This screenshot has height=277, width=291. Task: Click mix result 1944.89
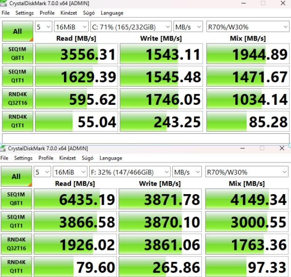click(248, 54)
